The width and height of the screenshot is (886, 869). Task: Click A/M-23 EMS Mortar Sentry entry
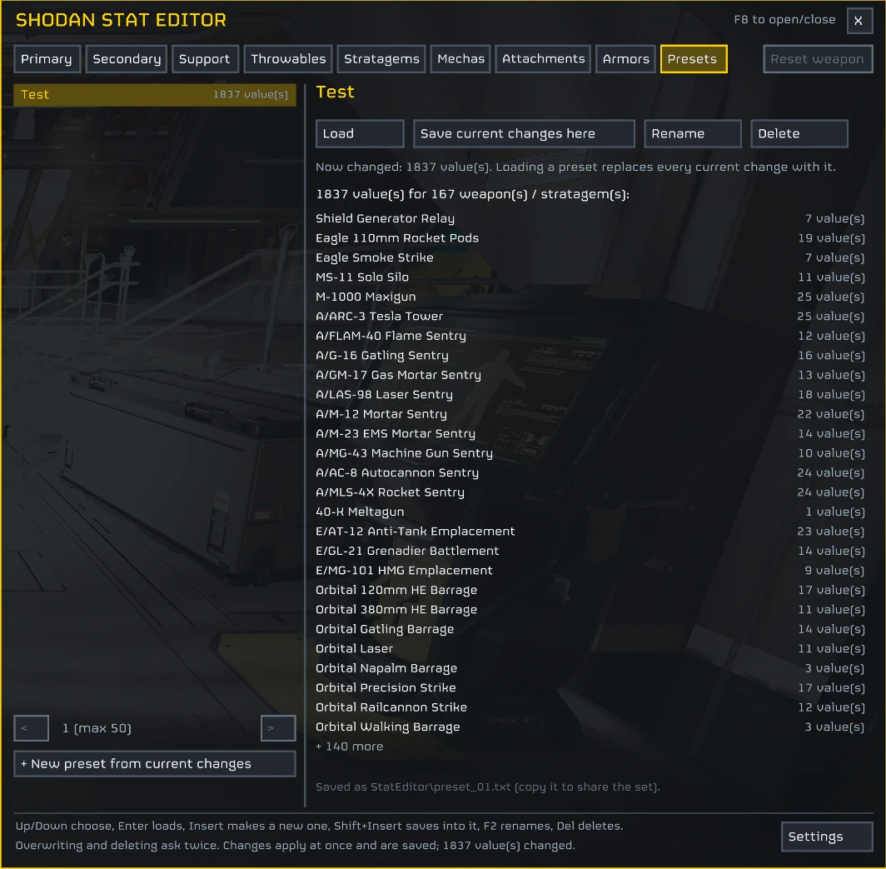pyautogui.click(x=590, y=433)
